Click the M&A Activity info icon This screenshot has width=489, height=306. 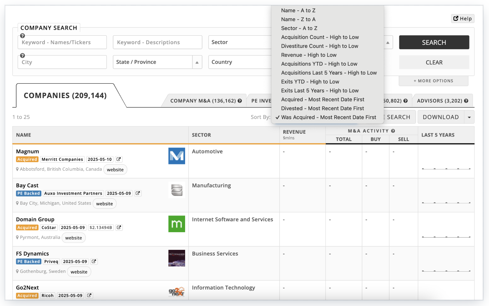[393, 131]
